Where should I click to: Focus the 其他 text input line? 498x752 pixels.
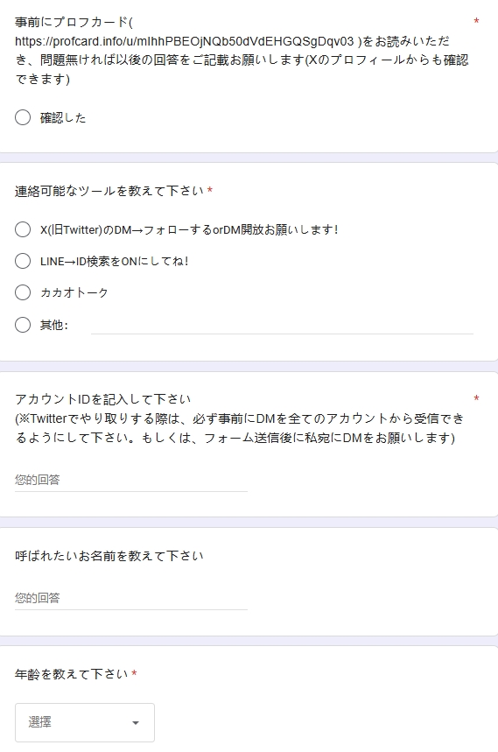(x=282, y=325)
